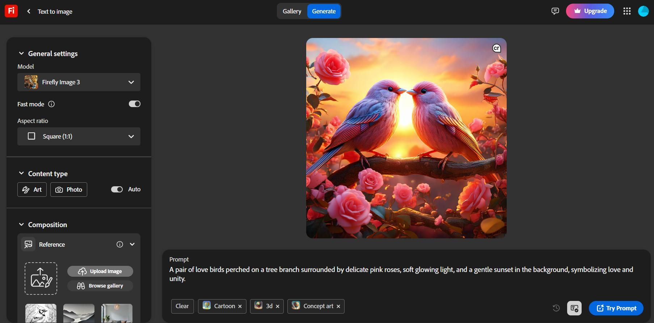Click the Adobe Firefly logo icon

tap(11, 11)
